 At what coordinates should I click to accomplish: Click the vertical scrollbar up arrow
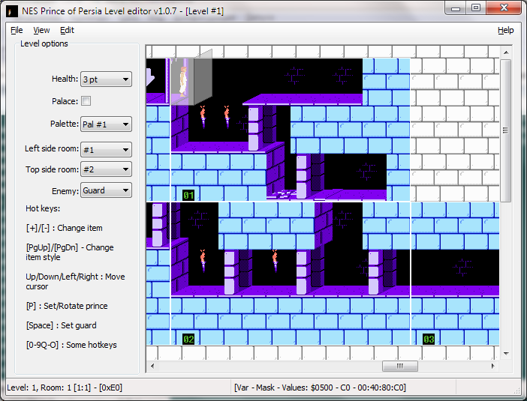[506, 52]
